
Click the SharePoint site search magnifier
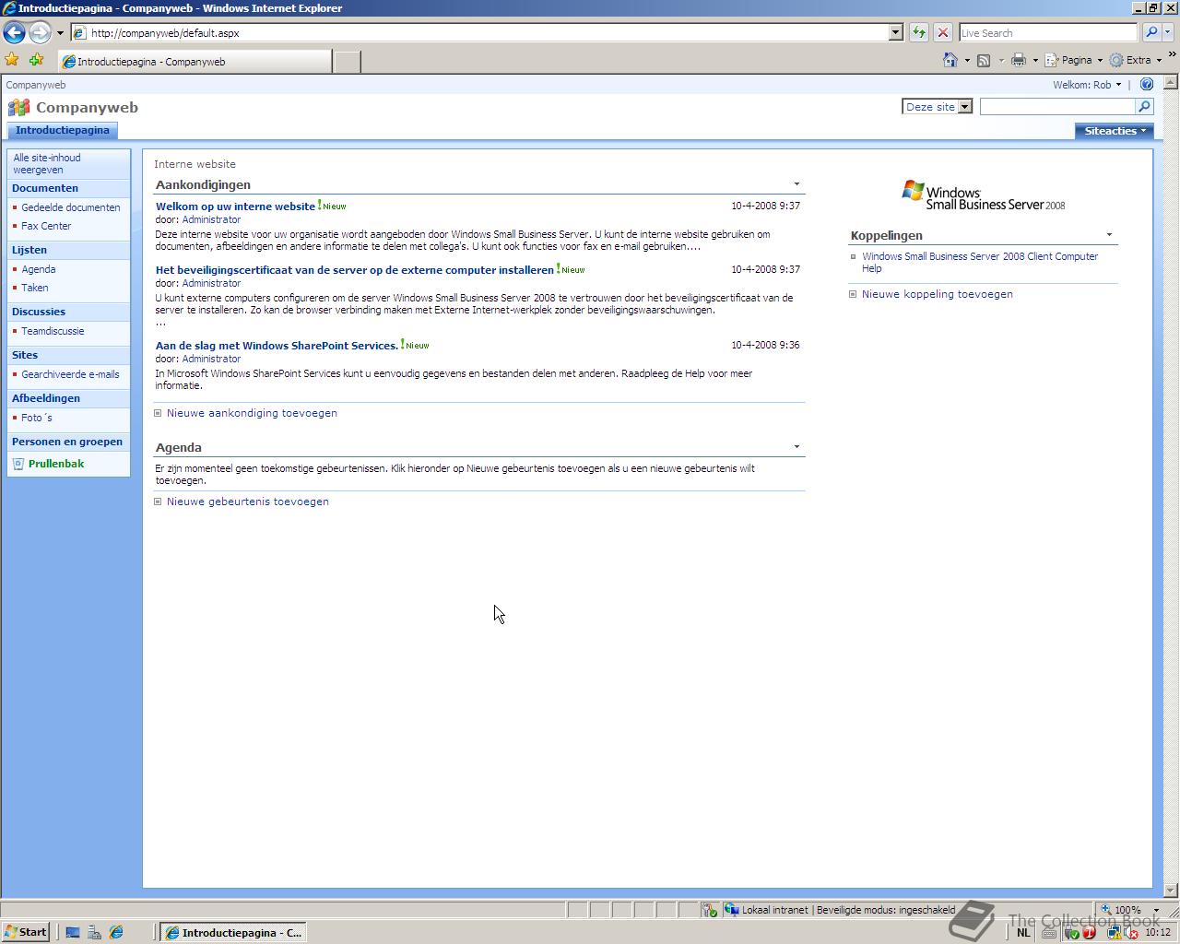point(1144,107)
